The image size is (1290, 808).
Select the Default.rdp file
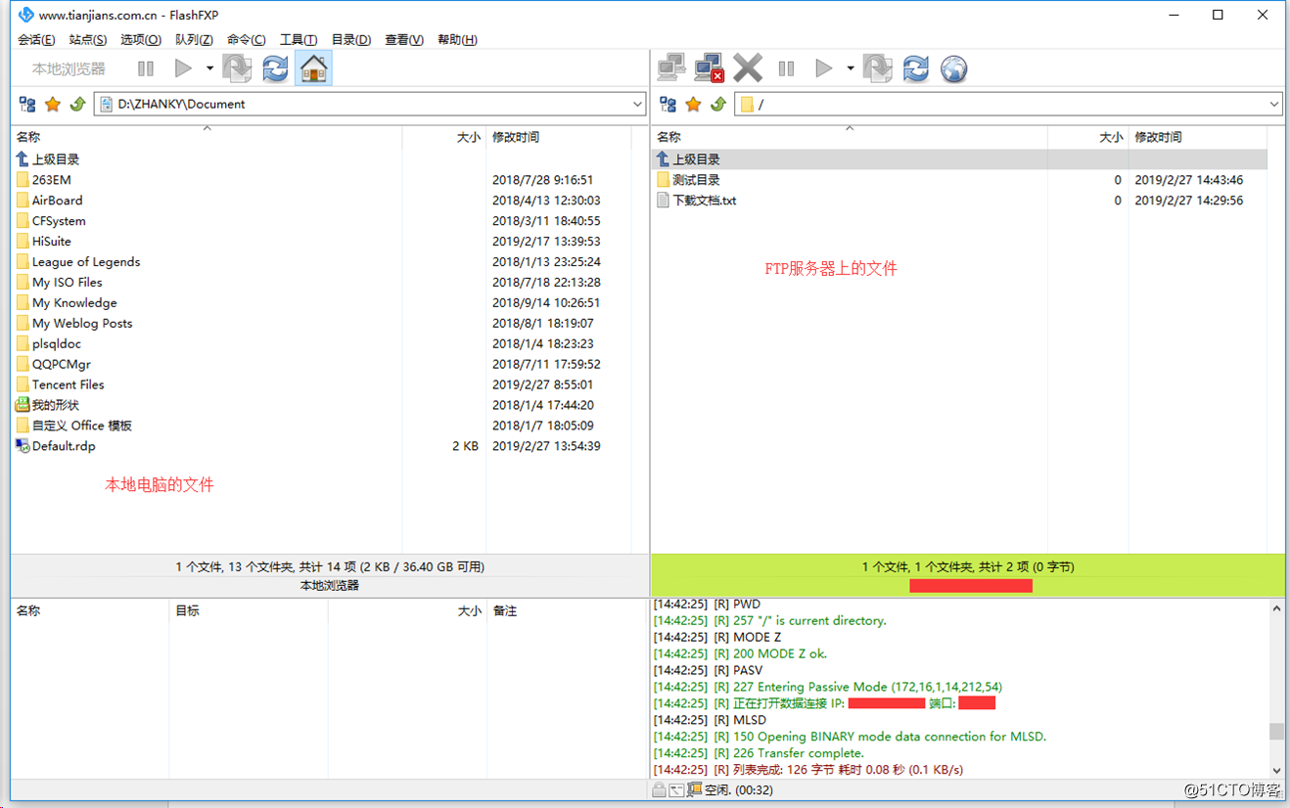64,446
